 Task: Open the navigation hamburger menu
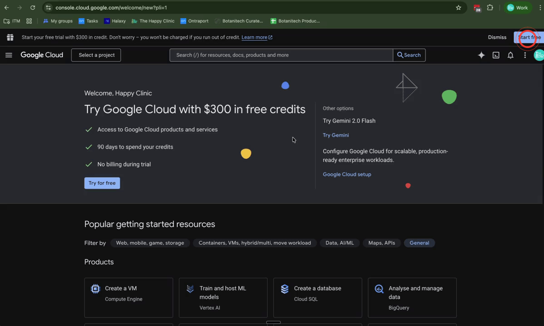[9, 55]
